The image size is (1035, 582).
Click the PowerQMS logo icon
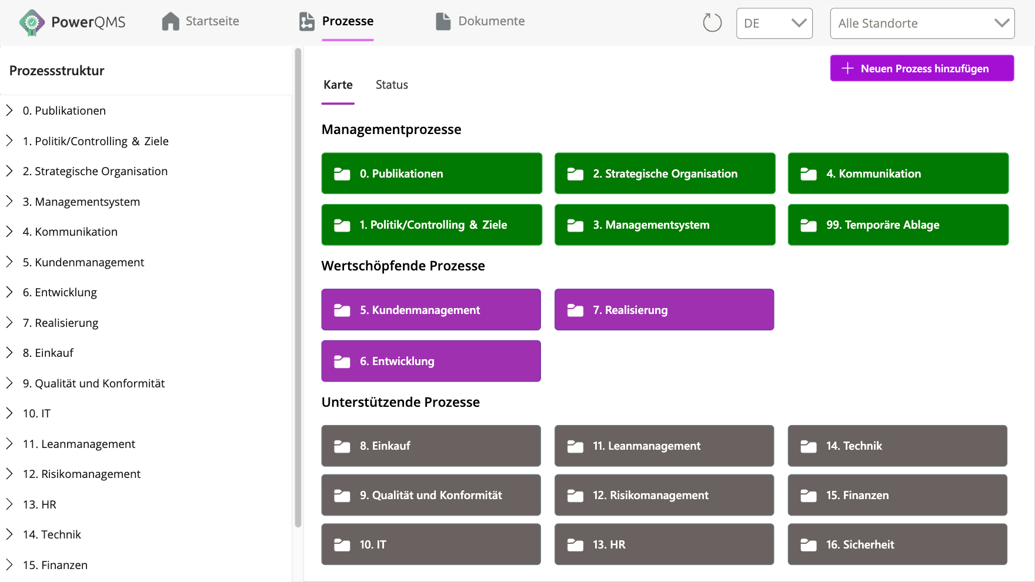coord(32,23)
